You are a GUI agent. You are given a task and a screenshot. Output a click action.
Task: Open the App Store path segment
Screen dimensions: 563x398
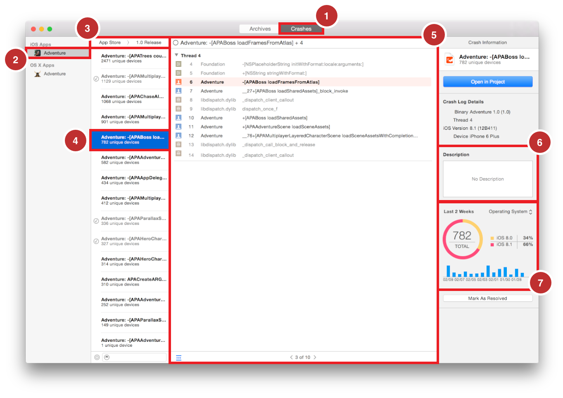110,43
